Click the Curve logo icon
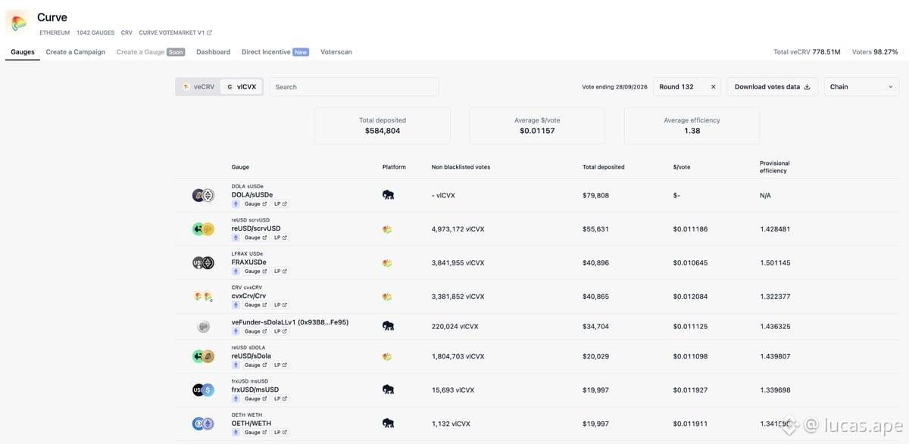 coord(18,21)
